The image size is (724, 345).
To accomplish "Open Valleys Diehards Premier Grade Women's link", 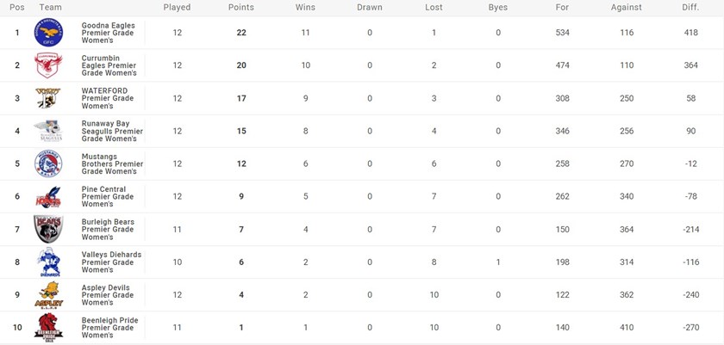I will pos(112,262).
